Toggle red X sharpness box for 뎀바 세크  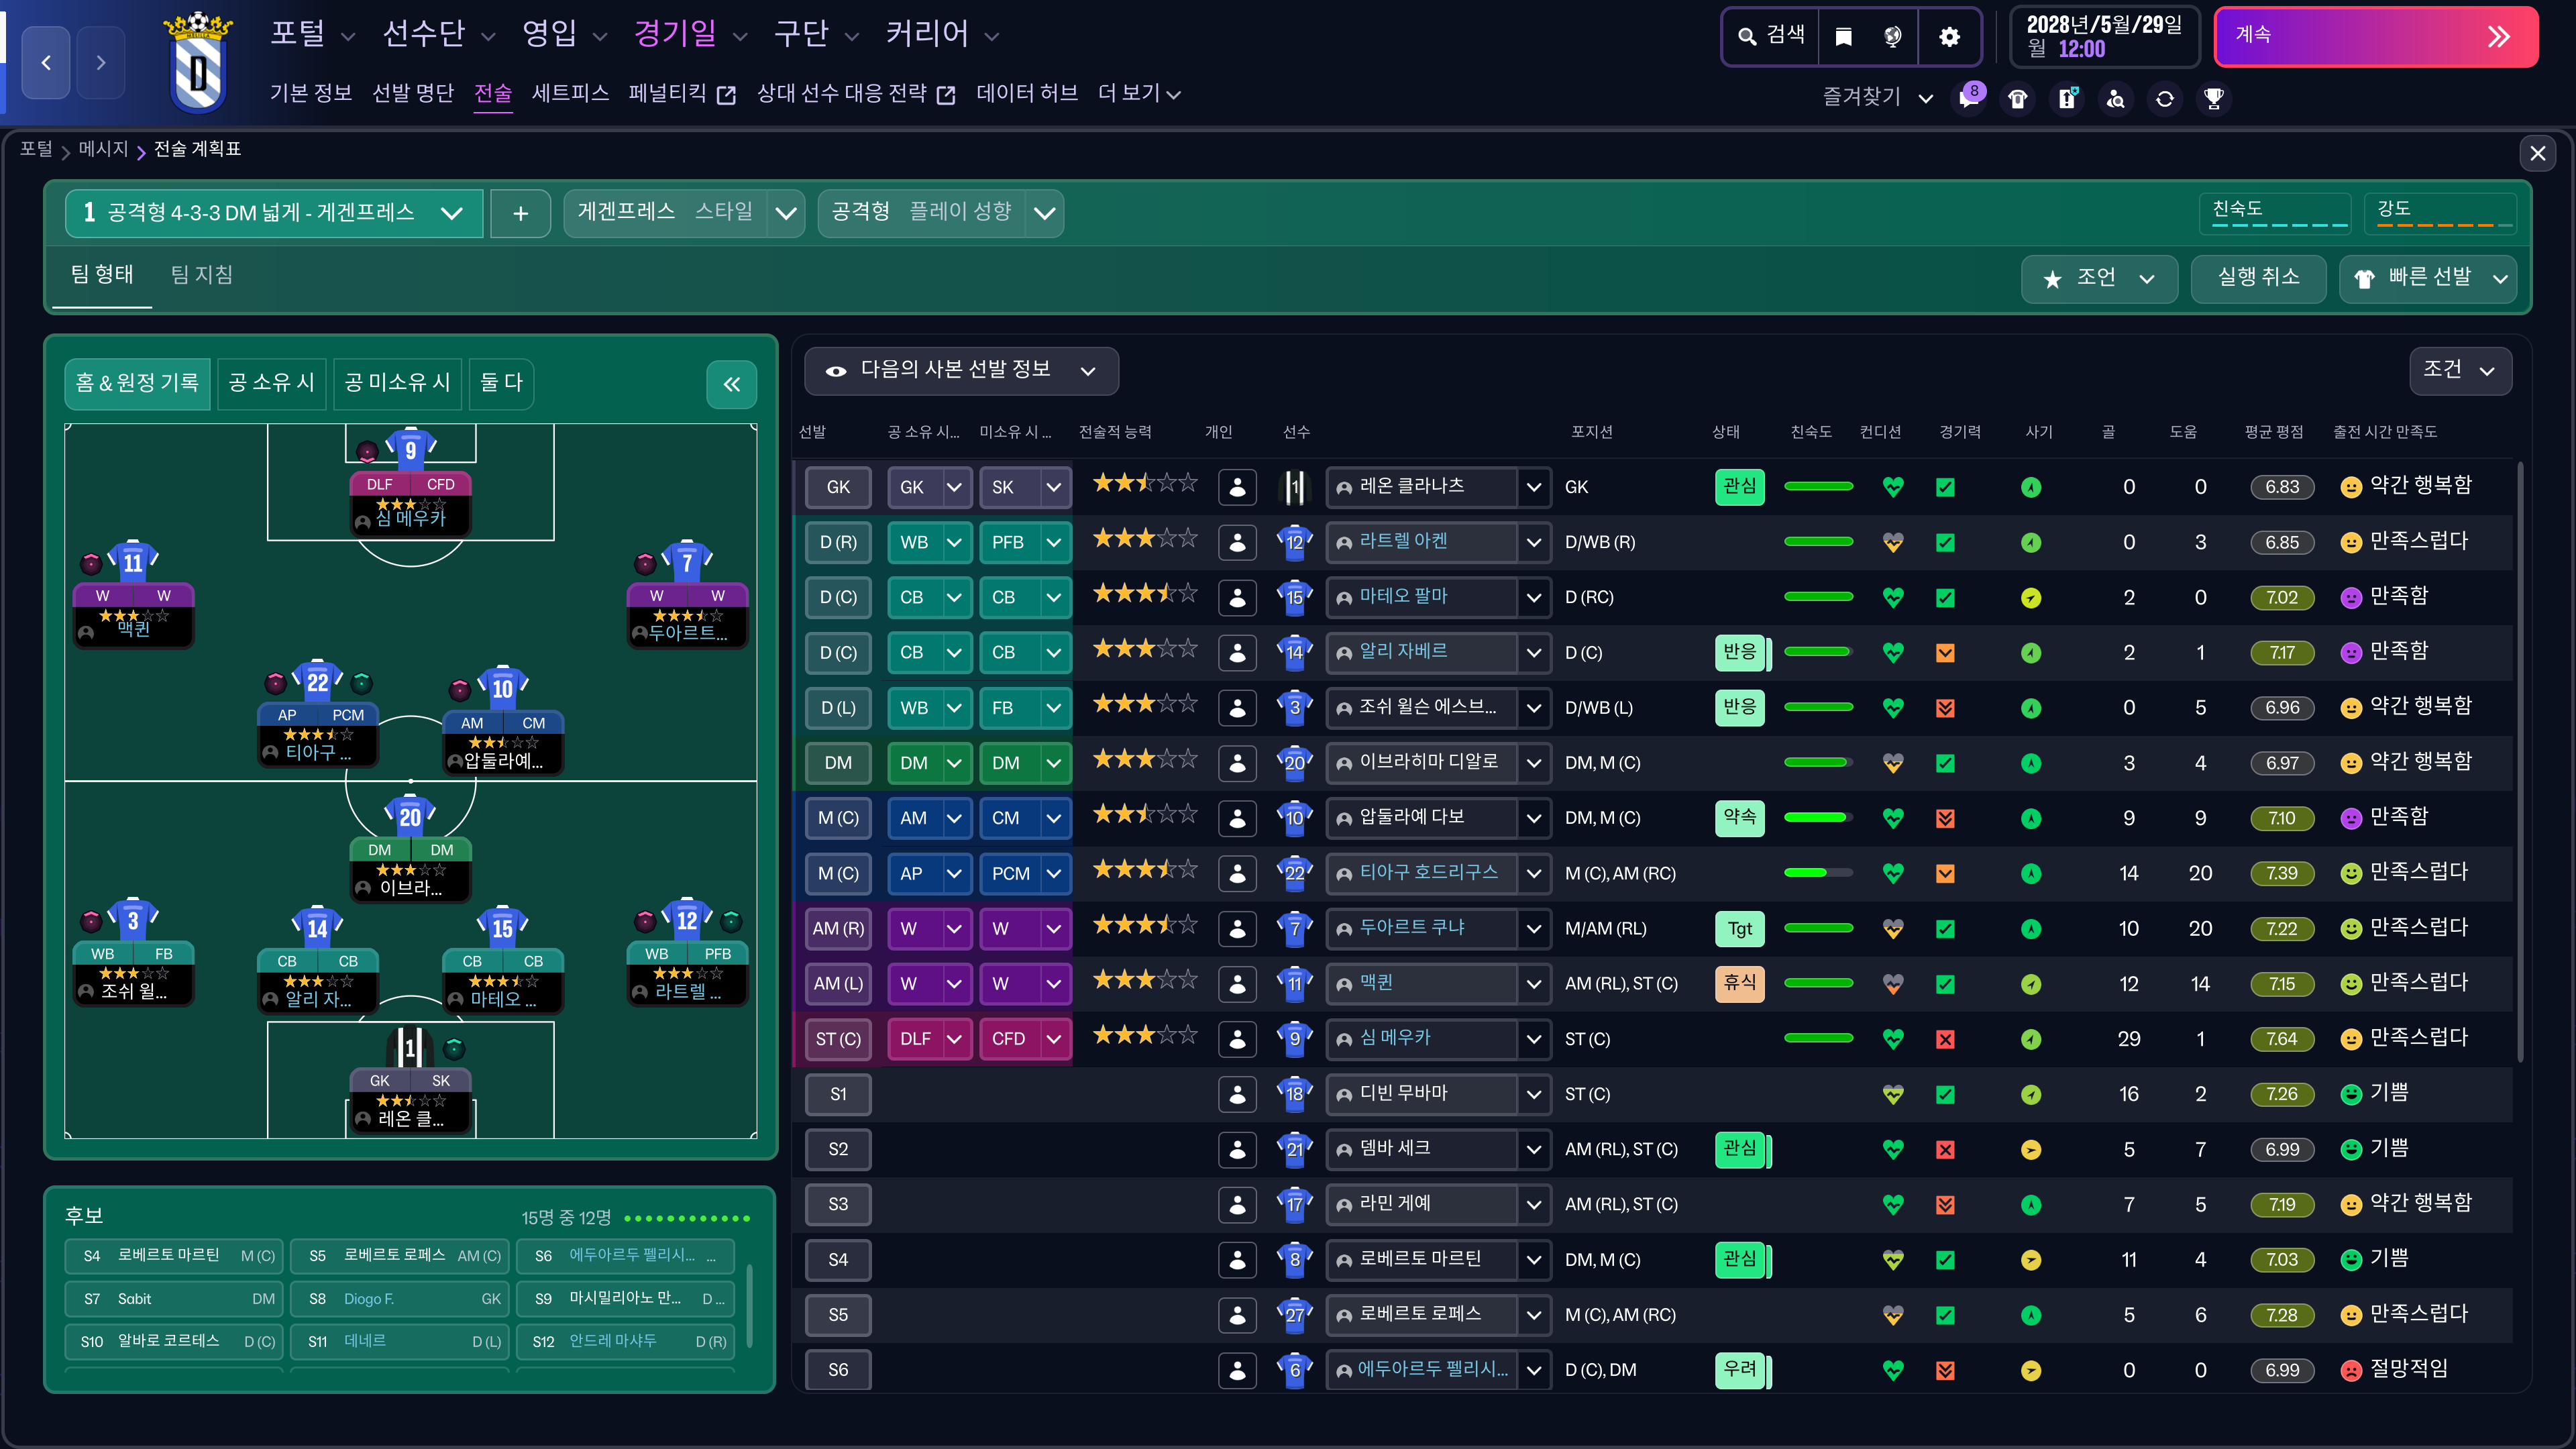tap(1945, 1150)
